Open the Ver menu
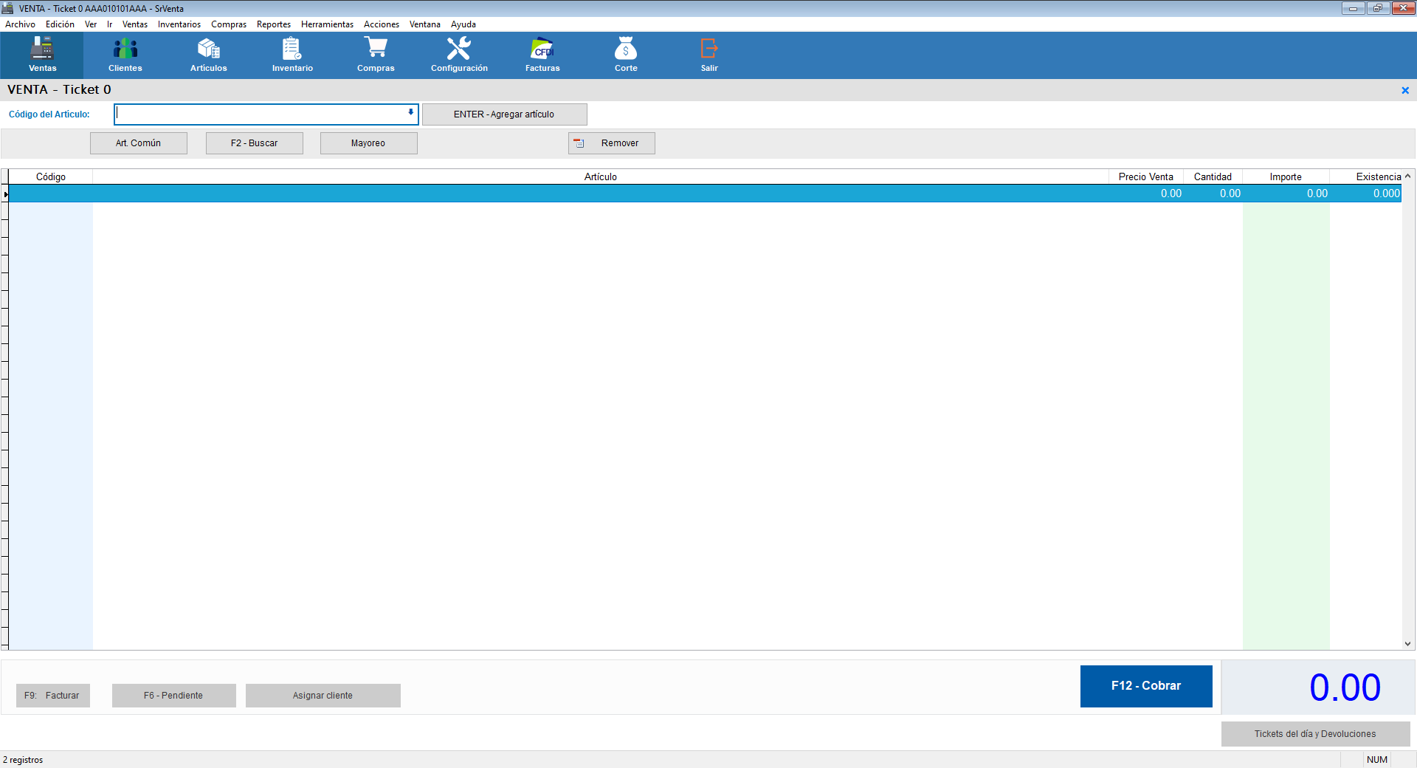The width and height of the screenshot is (1417, 768). click(x=91, y=24)
